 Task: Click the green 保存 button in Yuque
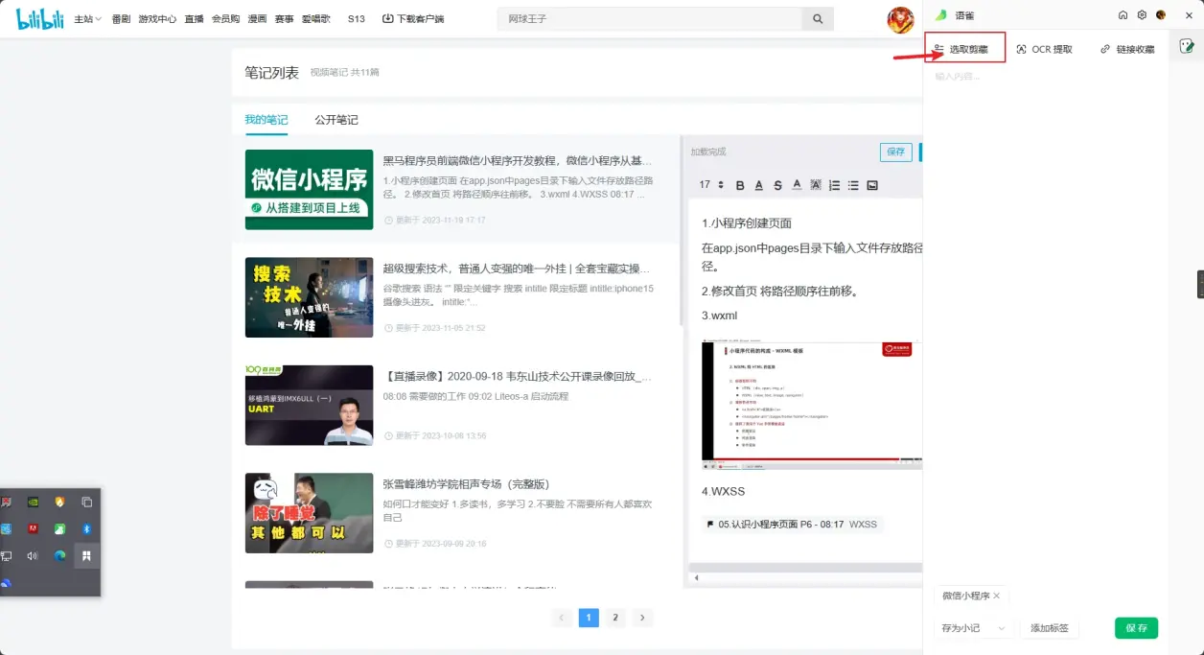1136,628
